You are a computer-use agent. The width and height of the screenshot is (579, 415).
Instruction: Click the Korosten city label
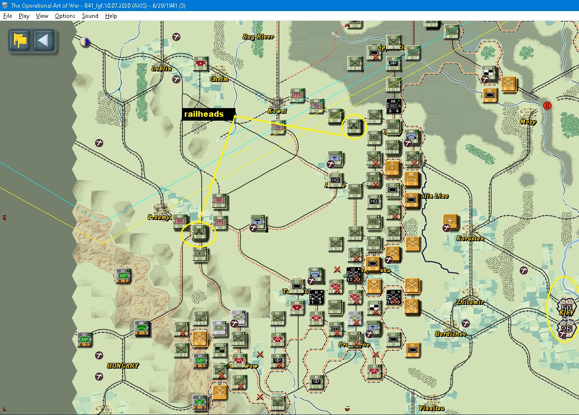click(470, 238)
